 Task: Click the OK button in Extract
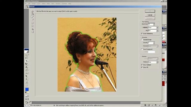[150, 11]
